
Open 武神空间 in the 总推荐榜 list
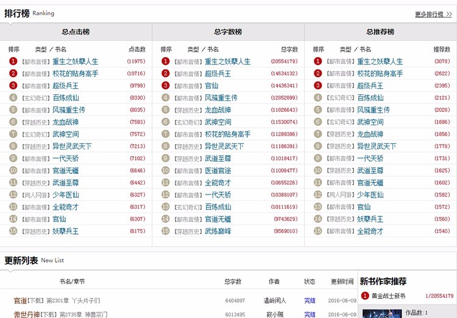coord(370,122)
